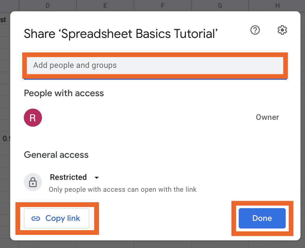This screenshot has width=305, height=248.
Task: Click the lock icon under General access
Action: pyautogui.click(x=33, y=182)
